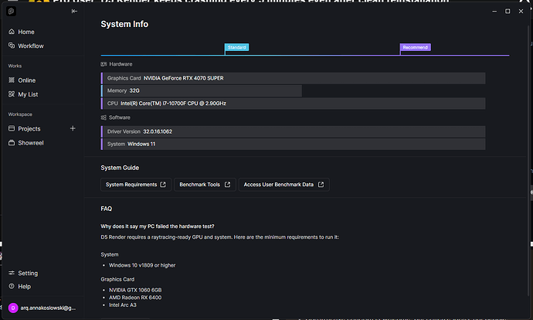Click the Recommend marker on the performance bar
Screen dimensions: 533x320
coord(415,47)
